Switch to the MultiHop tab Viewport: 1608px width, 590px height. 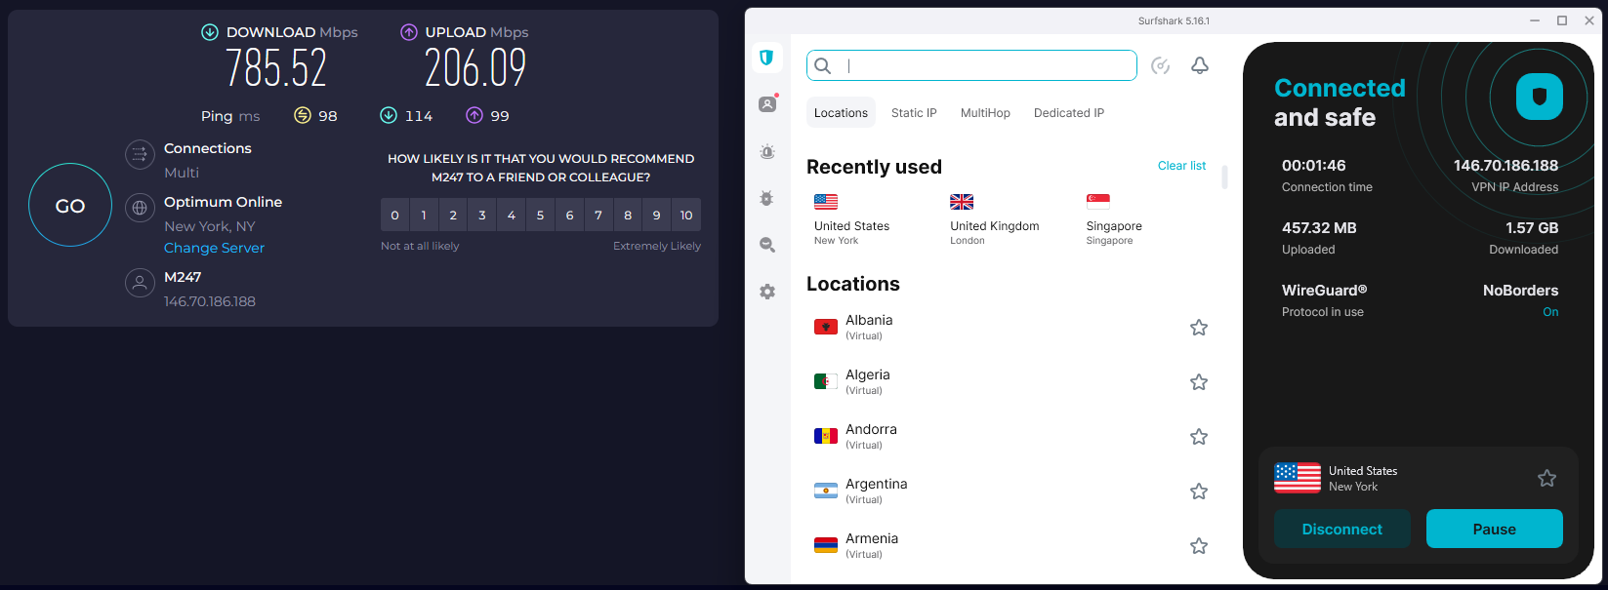(985, 113)
